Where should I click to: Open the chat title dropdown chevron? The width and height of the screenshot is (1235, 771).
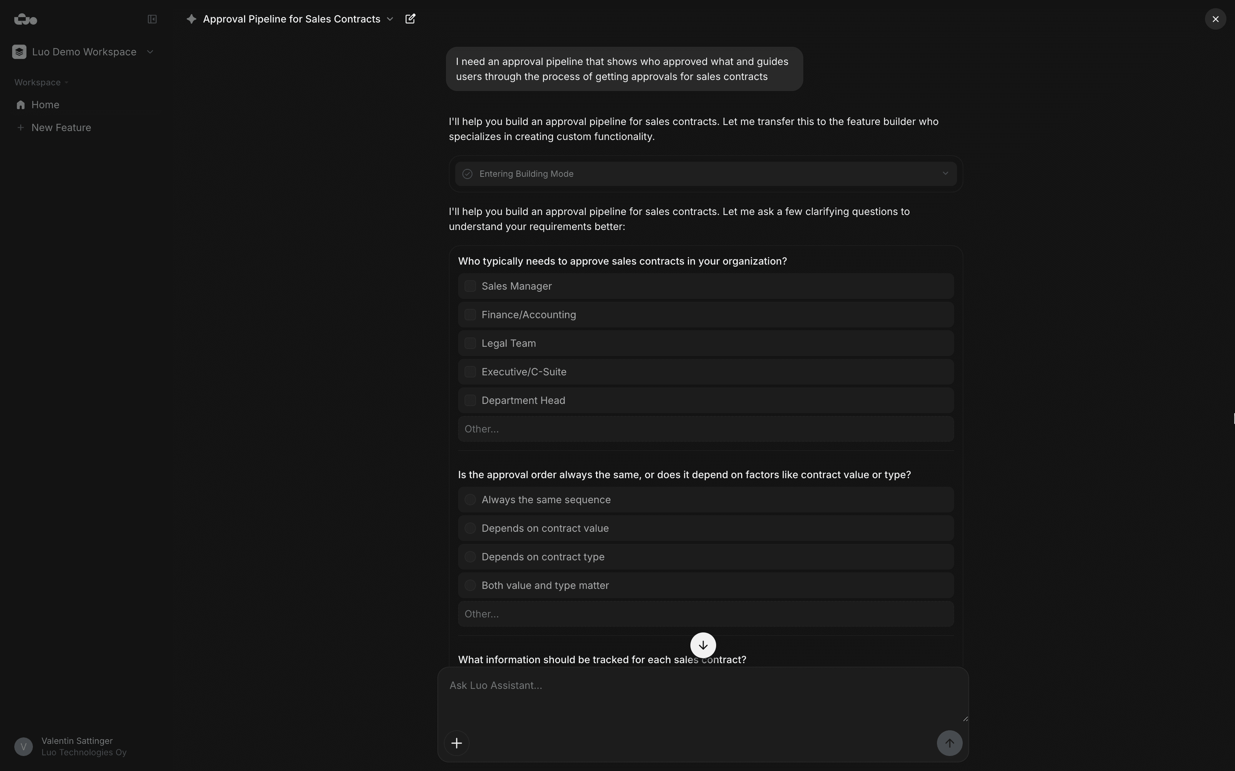[390, 19]
